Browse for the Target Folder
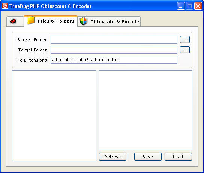 185,50
